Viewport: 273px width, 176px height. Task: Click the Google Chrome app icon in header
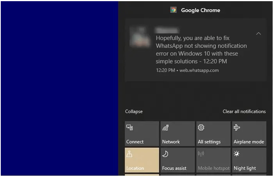173,10
